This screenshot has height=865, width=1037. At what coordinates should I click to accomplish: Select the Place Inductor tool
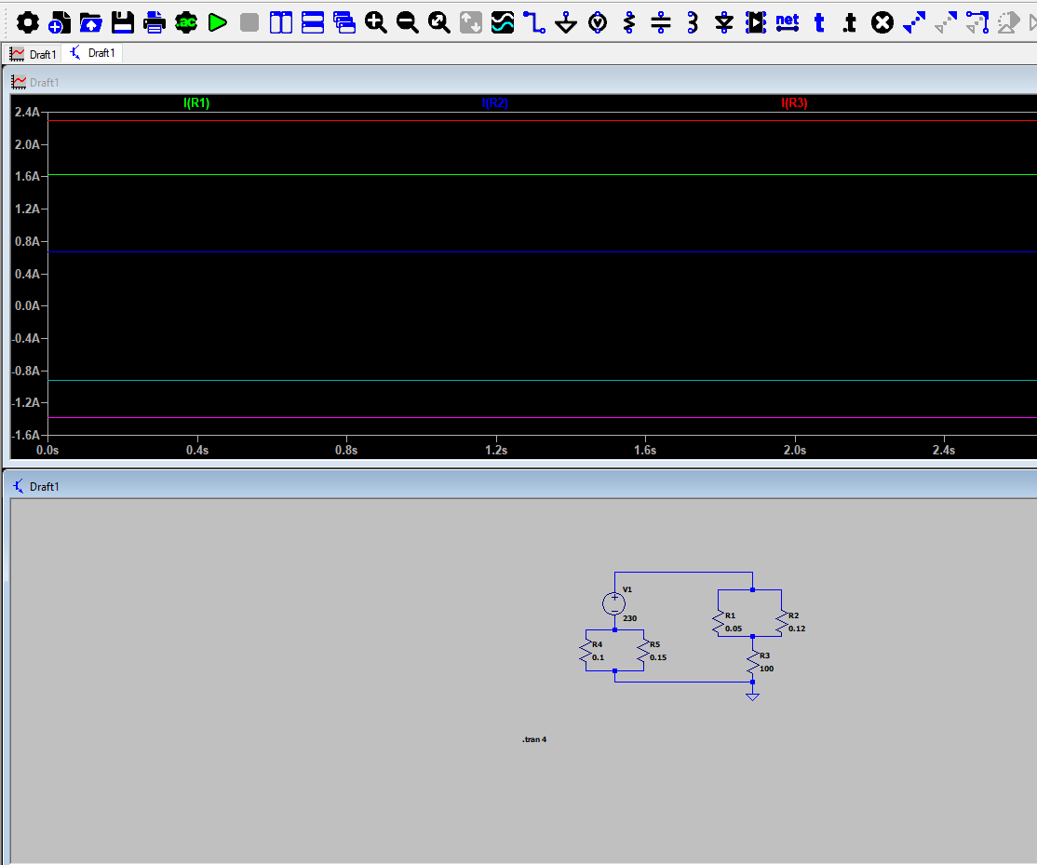tap(693, 22)
